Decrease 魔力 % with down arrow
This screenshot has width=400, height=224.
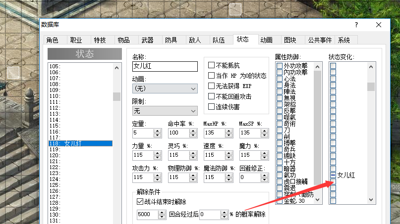pos(265,157)
